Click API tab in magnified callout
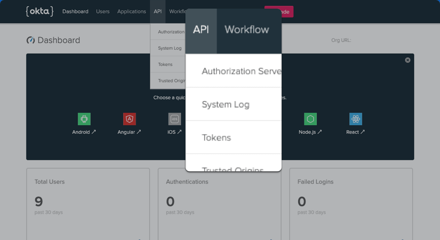 coord(201,31)
